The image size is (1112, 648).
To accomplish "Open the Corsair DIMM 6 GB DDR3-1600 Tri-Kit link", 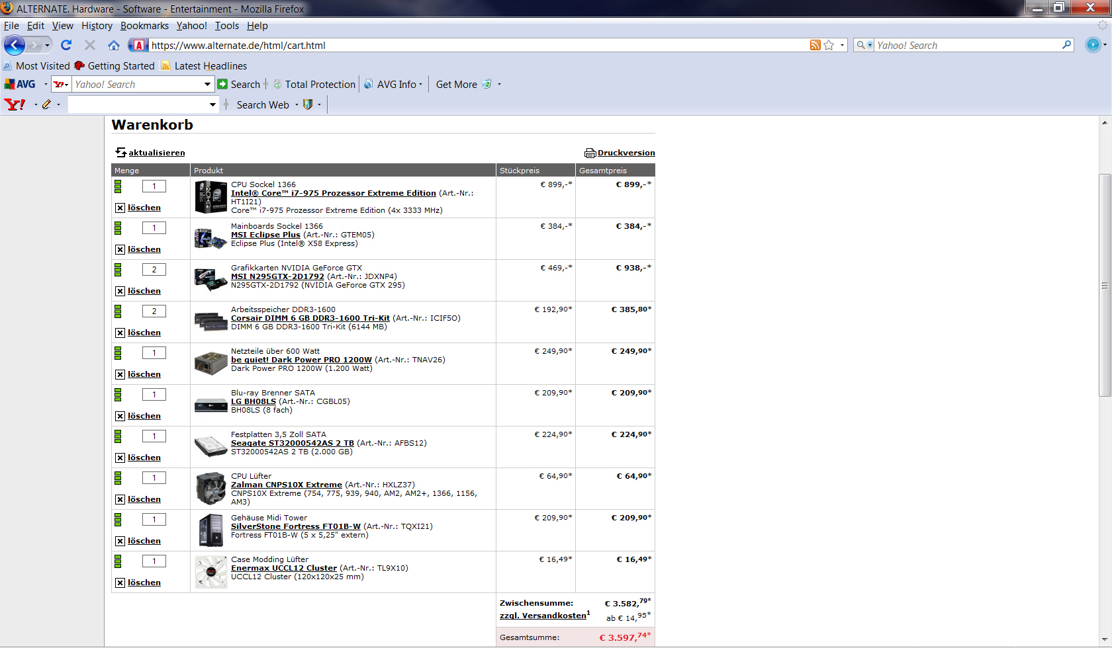I will click(310, 318).
